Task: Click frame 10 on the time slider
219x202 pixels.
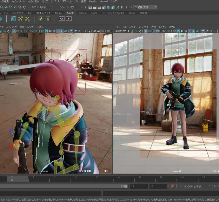Action: (x=119, y=177)
